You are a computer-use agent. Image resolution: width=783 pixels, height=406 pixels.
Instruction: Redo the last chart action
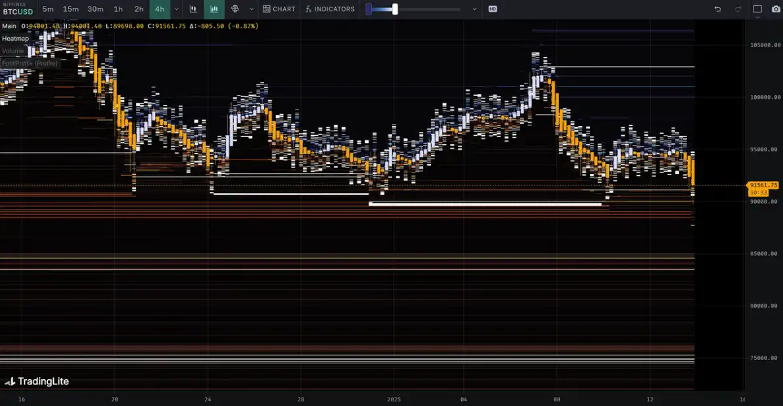click(x=738, y=9)
